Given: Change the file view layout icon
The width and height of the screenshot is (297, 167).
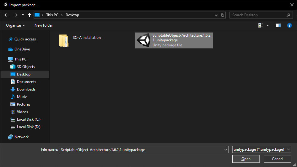Looking at the screenshot, I should [x=261, y=25].
